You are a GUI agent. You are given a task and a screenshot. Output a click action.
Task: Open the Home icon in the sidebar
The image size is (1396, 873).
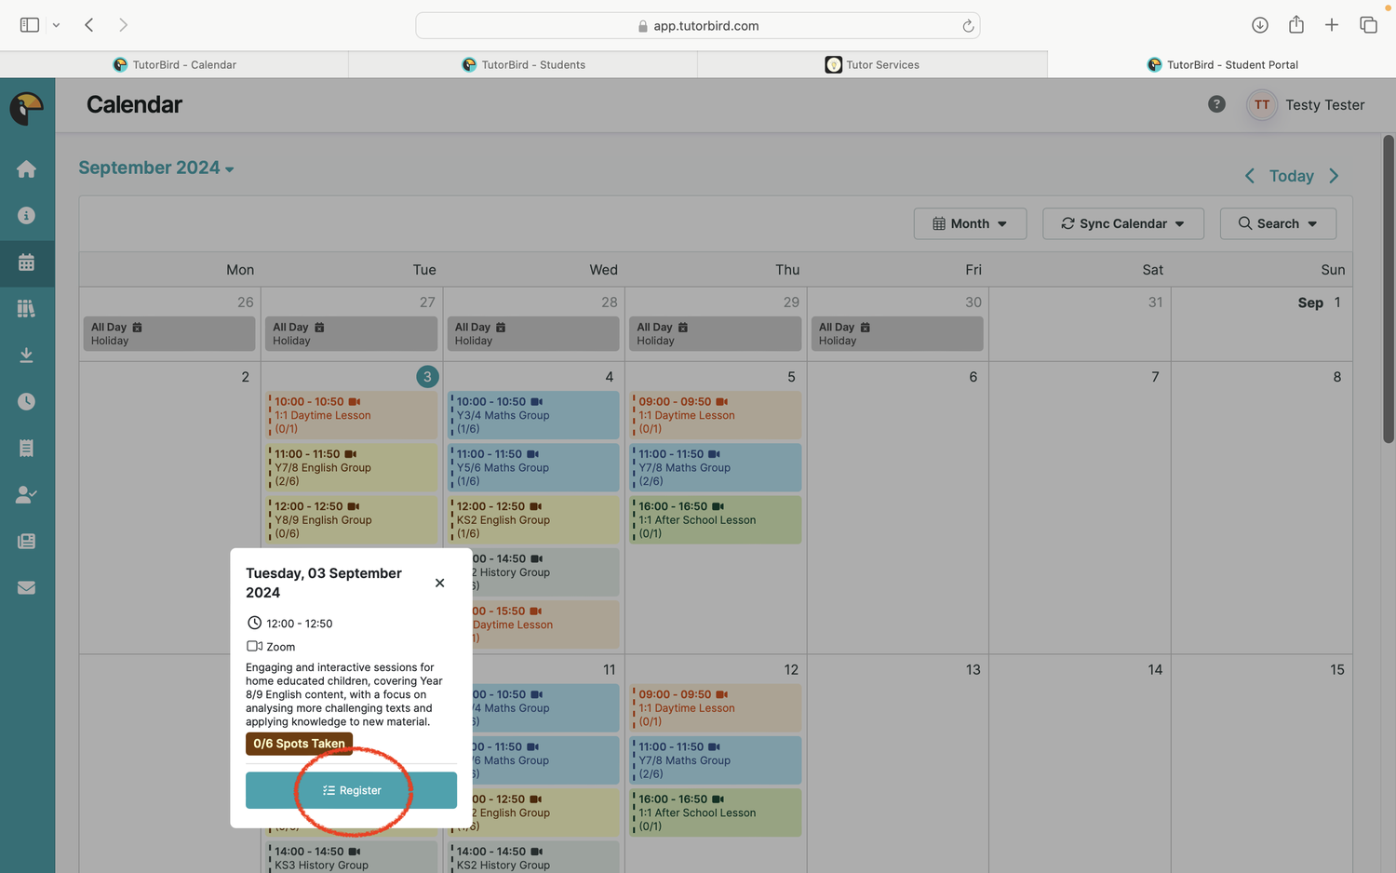coord(26,168)
